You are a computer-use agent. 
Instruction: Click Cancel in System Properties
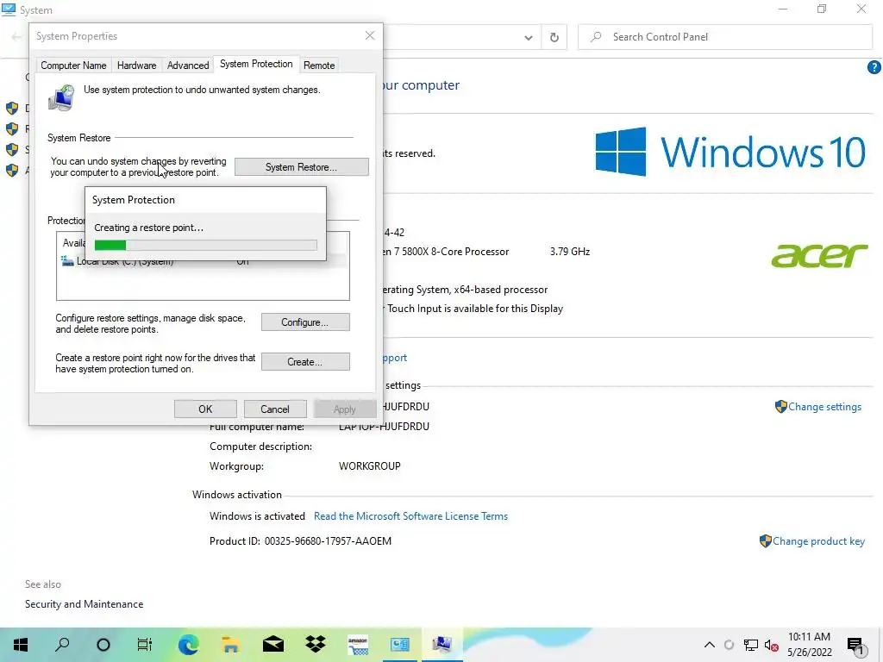point(275,409)
